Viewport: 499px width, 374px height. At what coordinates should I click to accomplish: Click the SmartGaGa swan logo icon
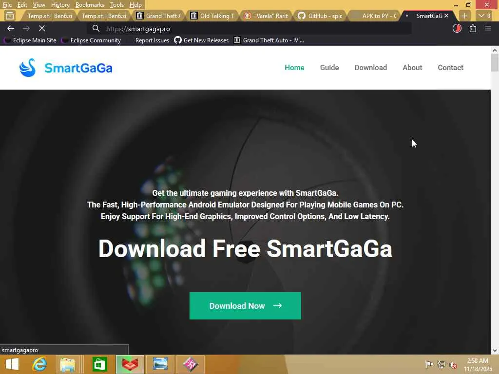[28, 67]
